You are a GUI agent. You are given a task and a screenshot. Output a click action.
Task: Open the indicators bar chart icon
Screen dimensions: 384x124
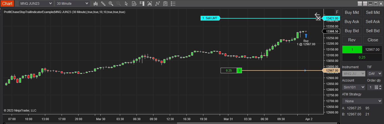150,4
